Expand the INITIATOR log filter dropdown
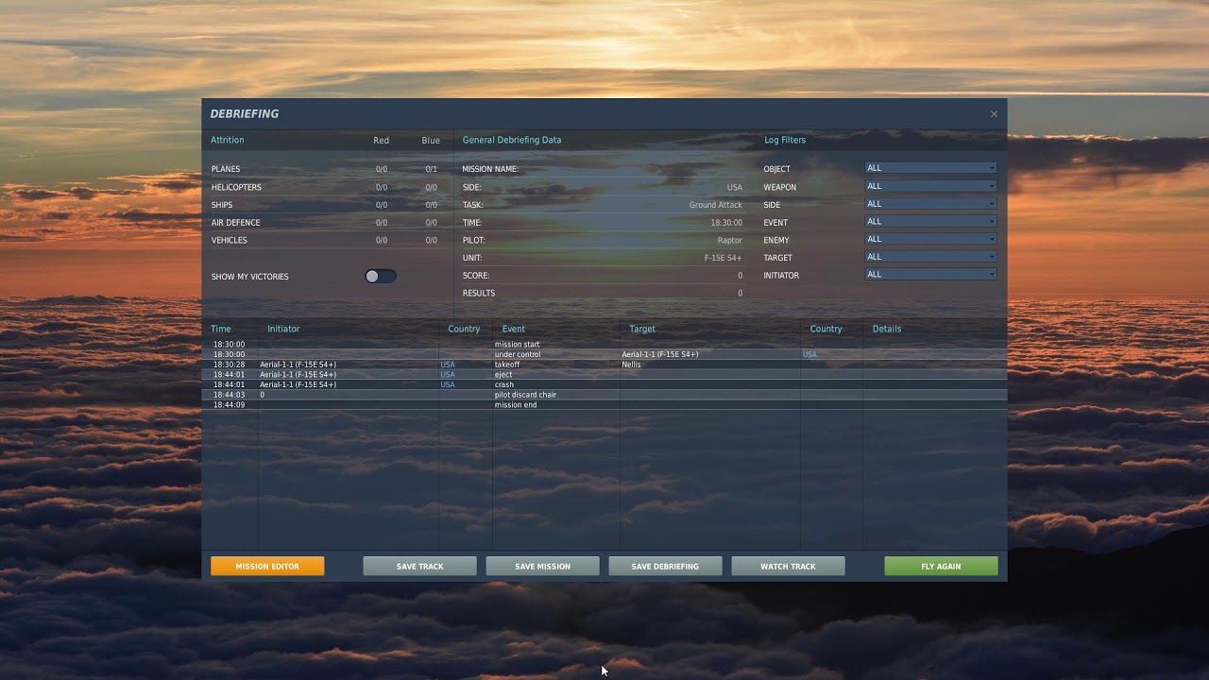1209x680 pixels. tap(930, 275)
